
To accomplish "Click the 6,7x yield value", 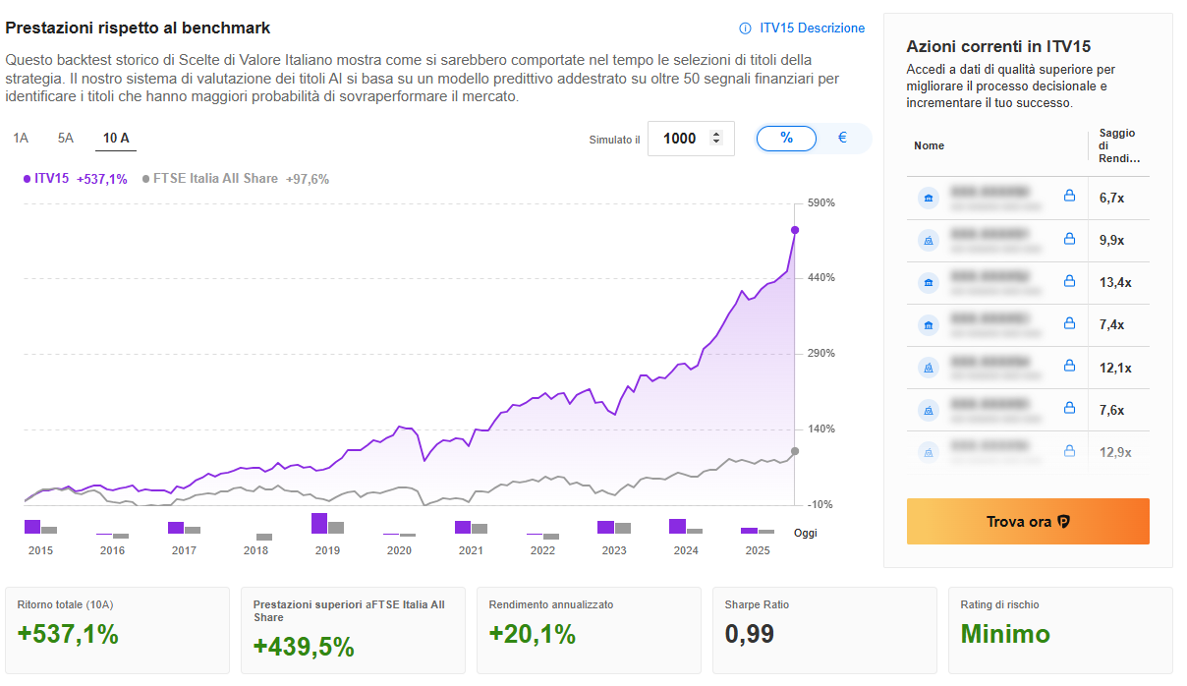I will (1111, 198).
